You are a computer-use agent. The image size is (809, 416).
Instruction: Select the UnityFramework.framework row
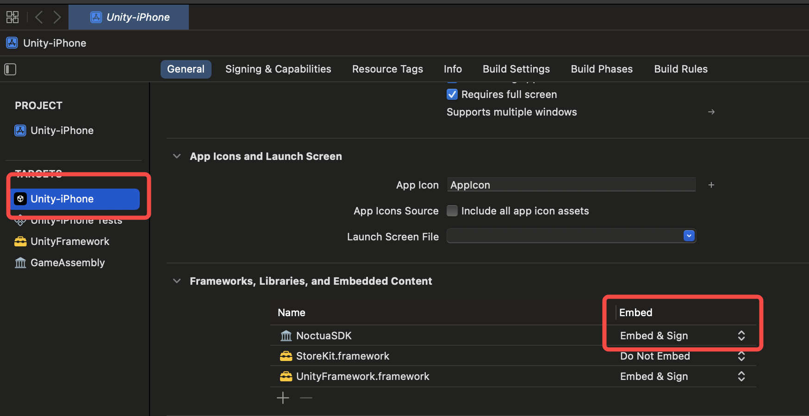(513, 376)
